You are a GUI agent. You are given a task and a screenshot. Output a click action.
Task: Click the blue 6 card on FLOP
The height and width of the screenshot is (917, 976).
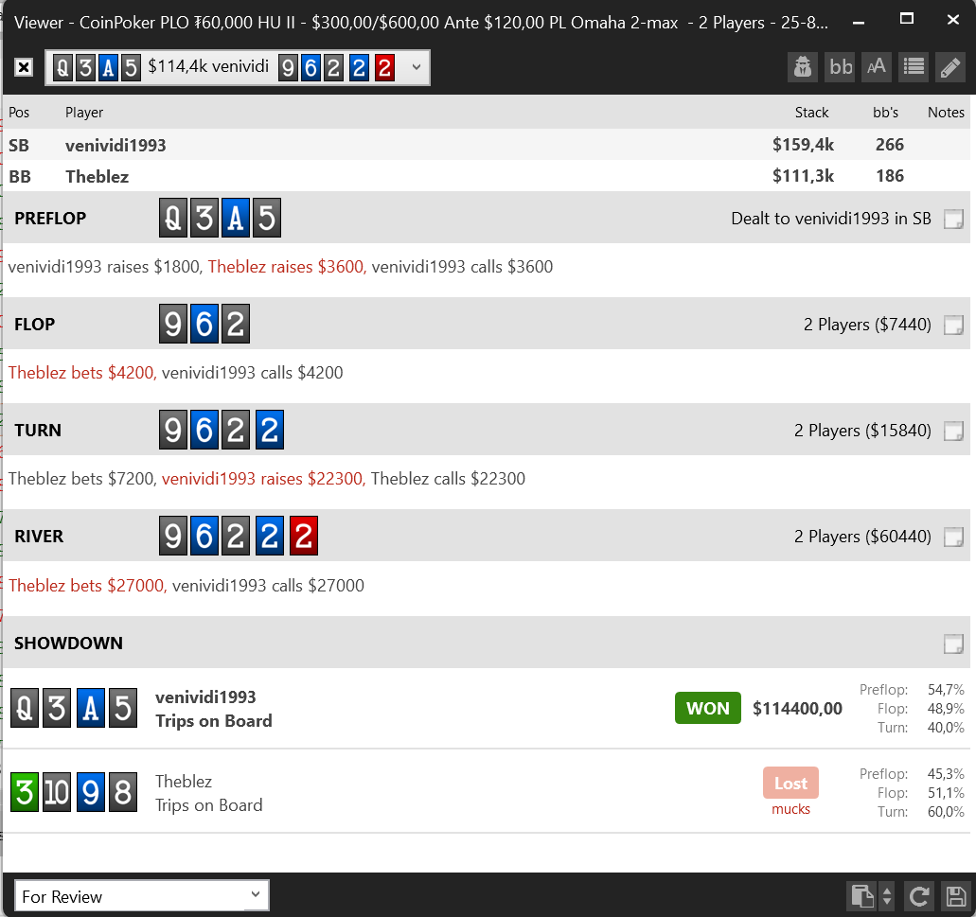[x=204, y=324]
